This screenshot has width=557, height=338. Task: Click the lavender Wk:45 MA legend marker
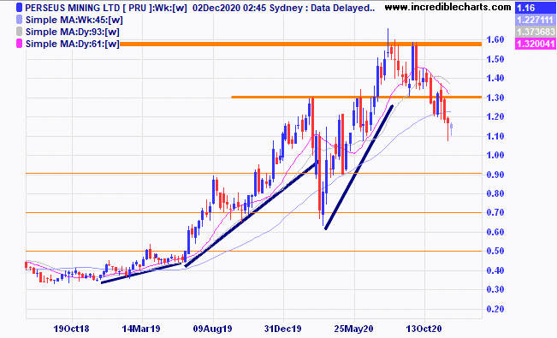click(20, 20)
